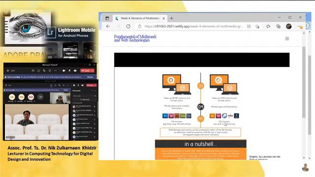315x177 pixels.
Task: Click the Leave button in rear Teams window
Action: (x=85, y=71)
